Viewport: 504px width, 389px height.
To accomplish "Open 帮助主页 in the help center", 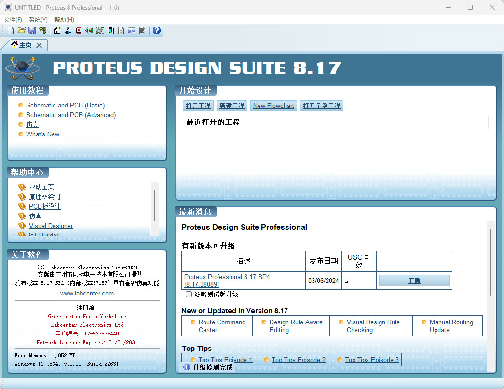I will pyautogui.click(x=41, y=188).
